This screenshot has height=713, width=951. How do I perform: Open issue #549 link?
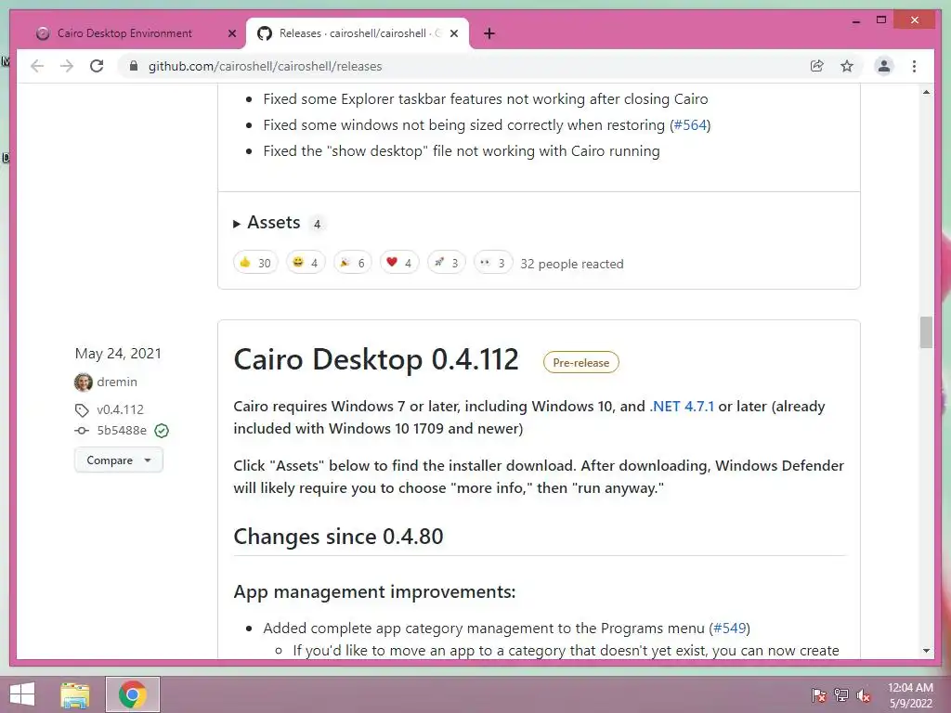click(x=730, y=629)
